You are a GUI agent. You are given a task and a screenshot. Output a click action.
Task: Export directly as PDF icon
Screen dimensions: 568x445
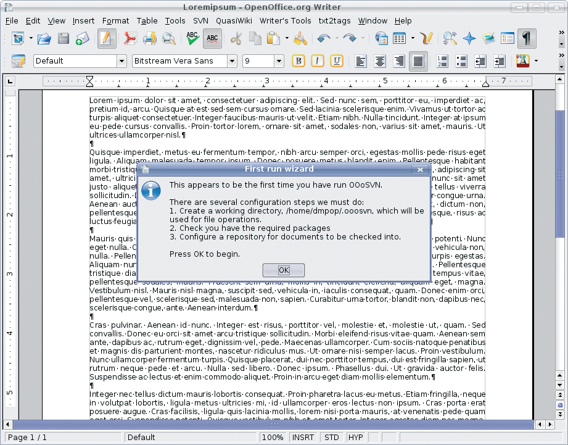130,38
